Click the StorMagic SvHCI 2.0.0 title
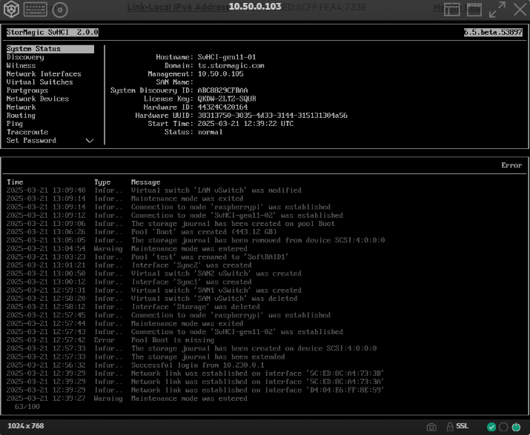This screenshot has height=435, width=530. pos(53,32)
